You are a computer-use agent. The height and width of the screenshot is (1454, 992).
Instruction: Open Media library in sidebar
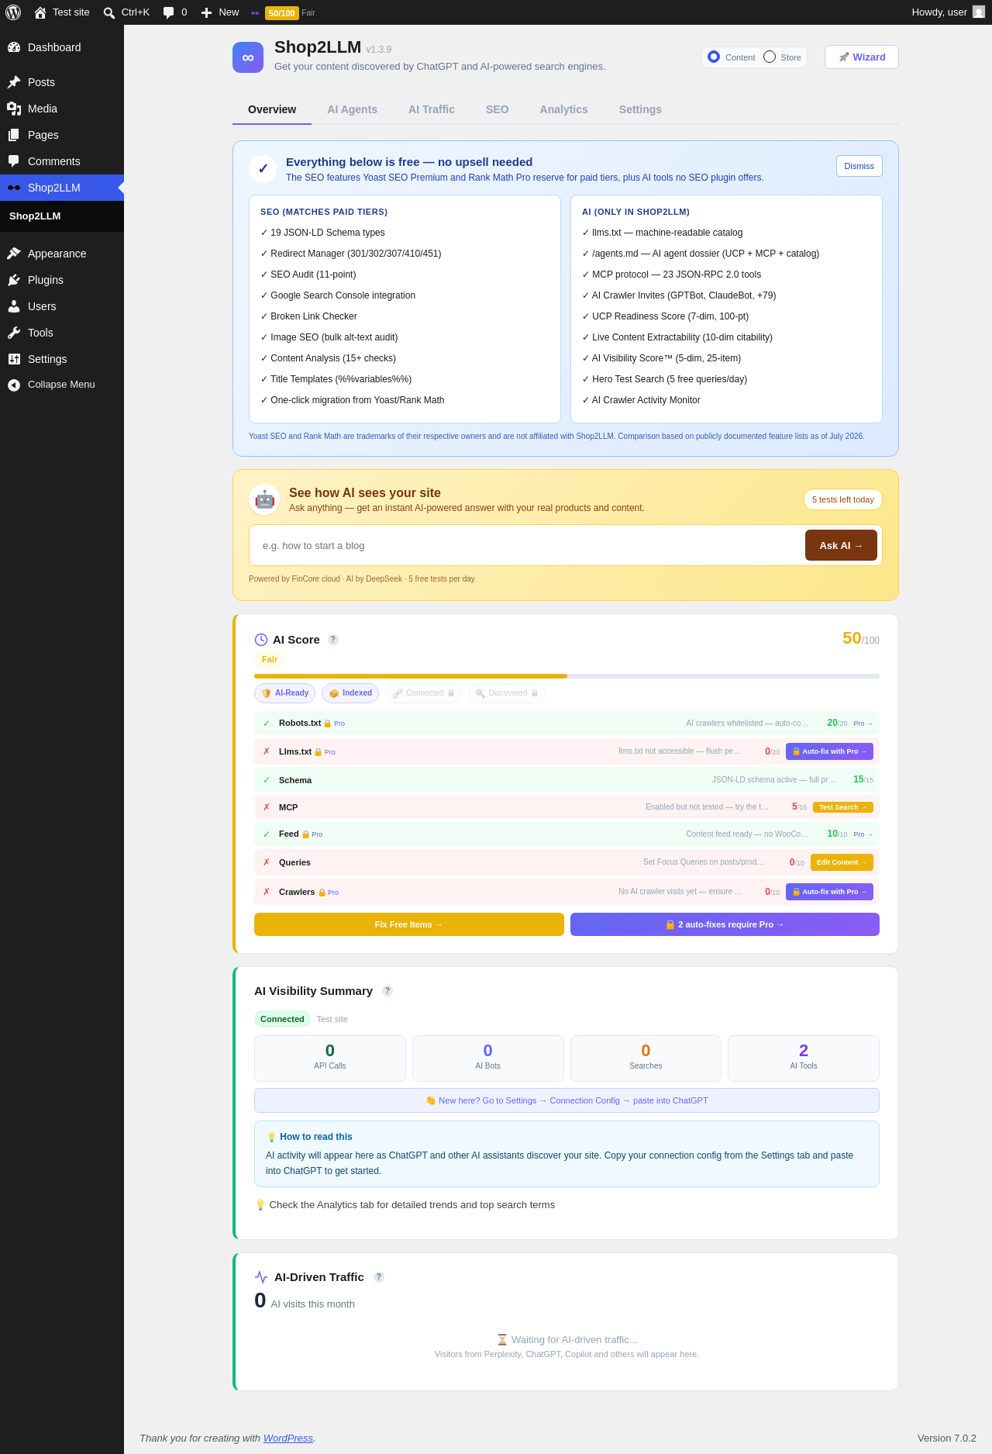62,109
